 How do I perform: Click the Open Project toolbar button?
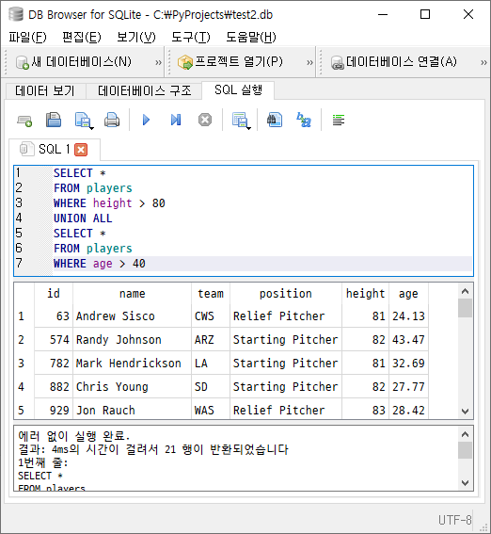point(230,62)
